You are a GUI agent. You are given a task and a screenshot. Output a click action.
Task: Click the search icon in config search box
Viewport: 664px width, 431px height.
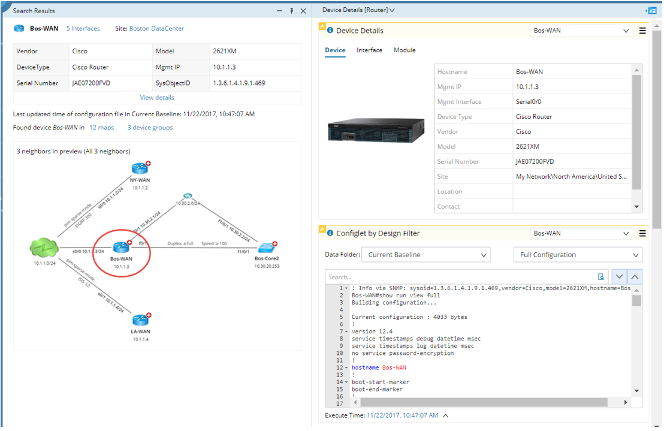[601, 277]
